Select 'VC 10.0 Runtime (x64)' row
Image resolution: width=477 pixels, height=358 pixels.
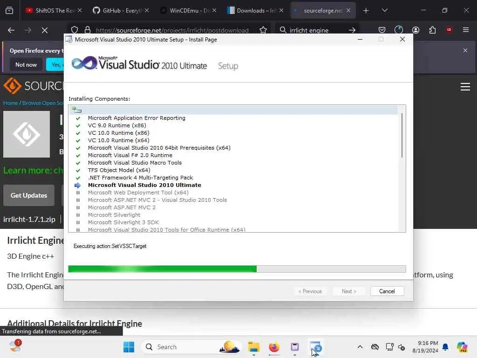click(x=119, y=140)
